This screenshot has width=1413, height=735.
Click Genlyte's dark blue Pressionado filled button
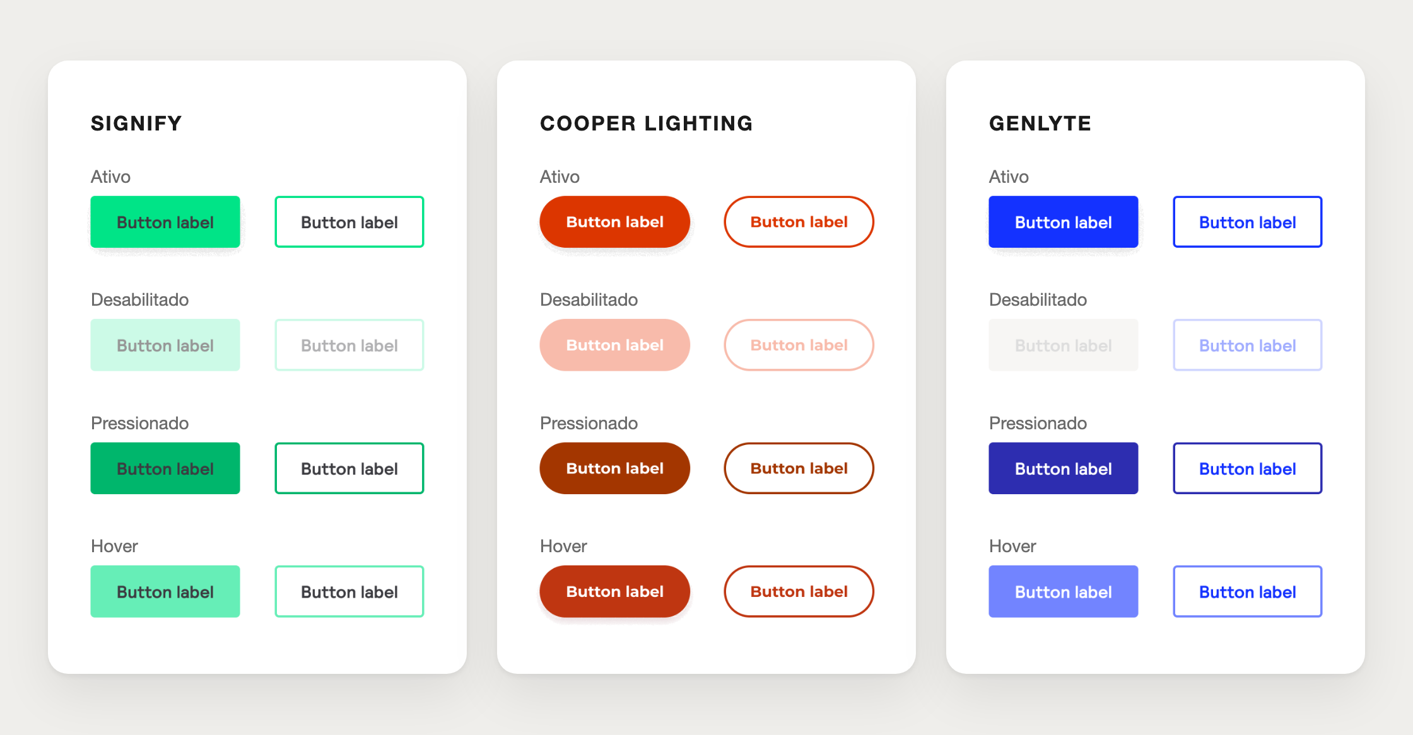point(1064,468)
